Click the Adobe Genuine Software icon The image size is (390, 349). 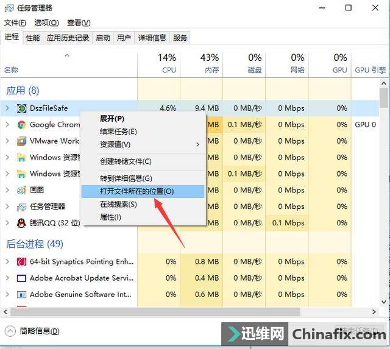coord(21,295)
